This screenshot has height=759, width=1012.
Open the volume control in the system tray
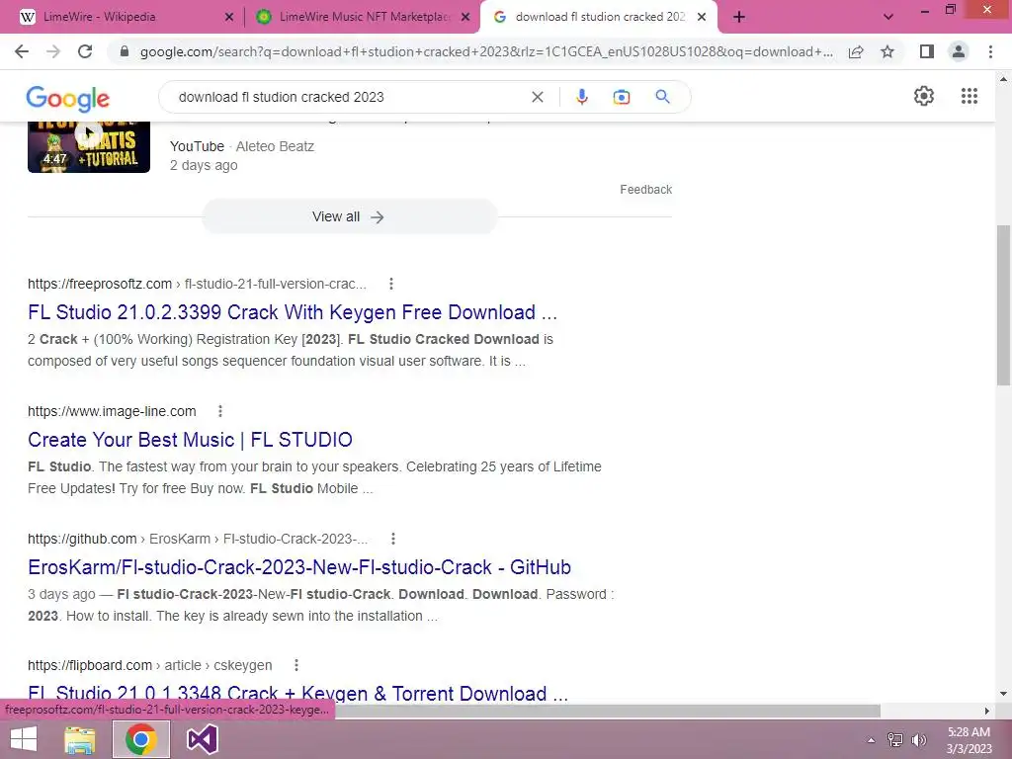tap(919, 739)
